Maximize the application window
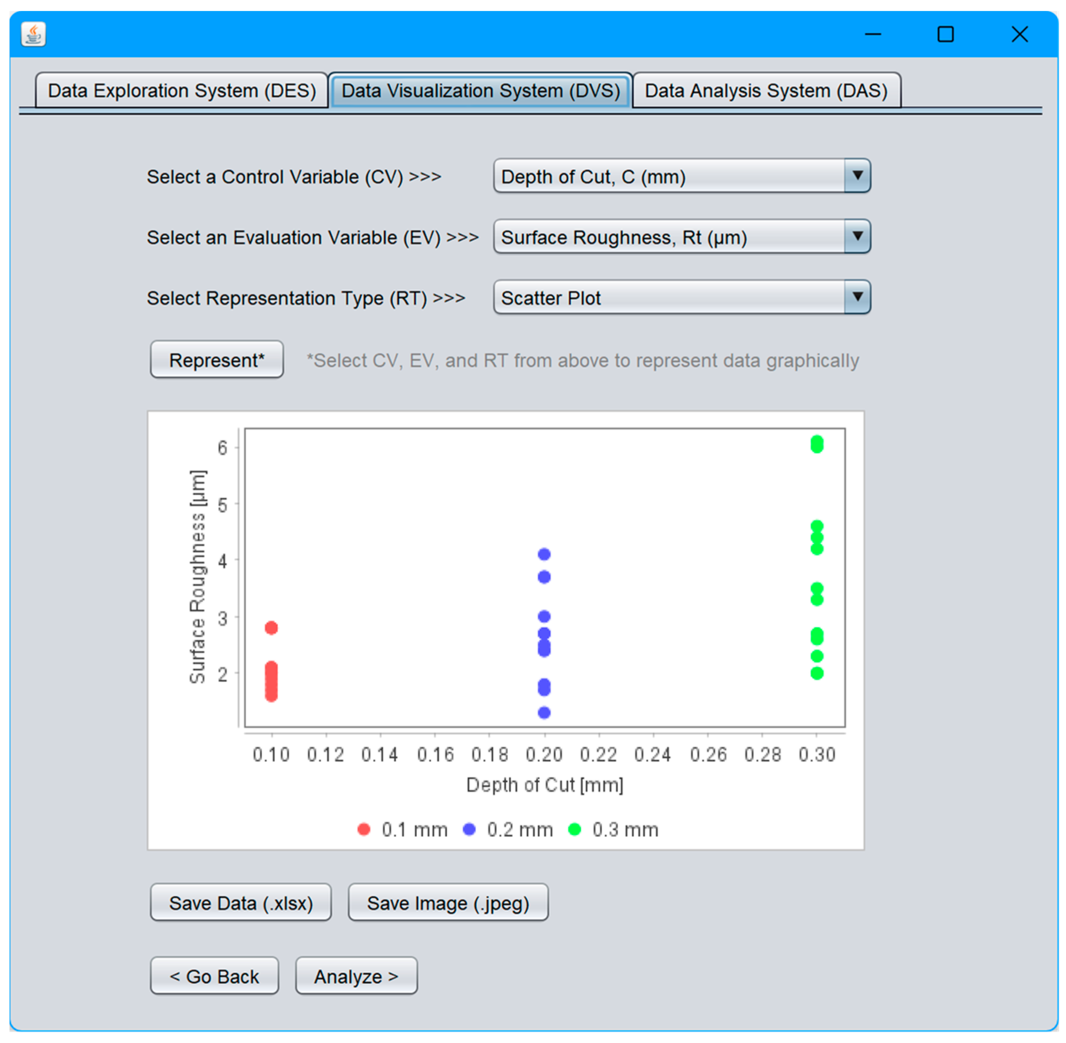The image size is (1066, 1043). pyautogui.click(x=945, y=35)
